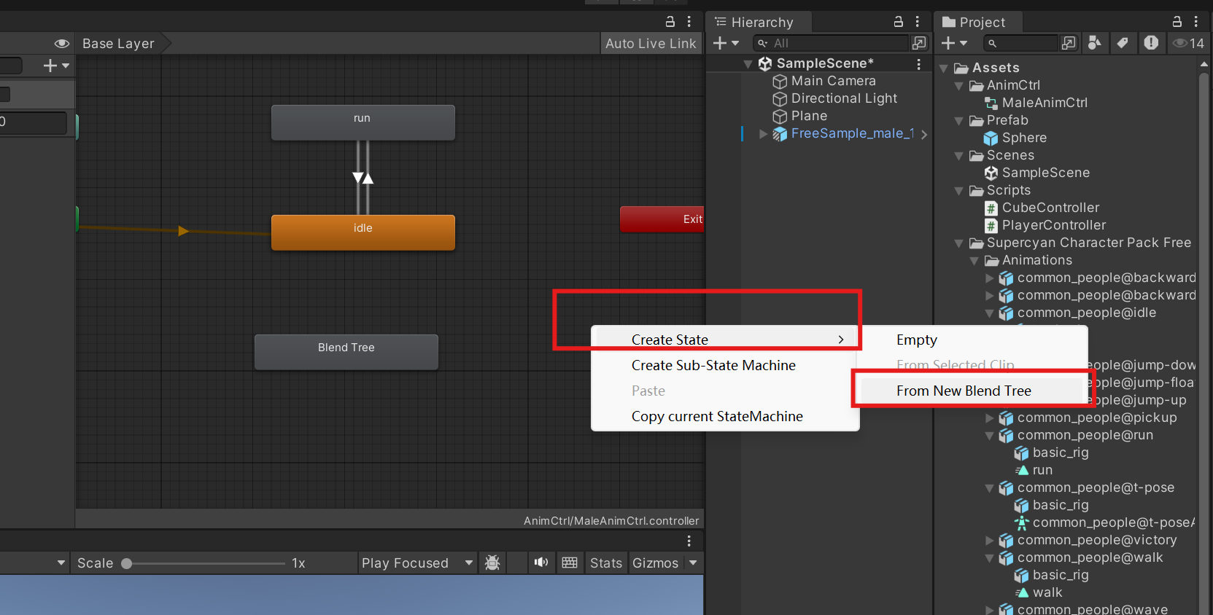Image resolution: width=1213 pixels, height=615 pixels.
Task: Select the Sphere prefab asset
Action: point(1023,138)
